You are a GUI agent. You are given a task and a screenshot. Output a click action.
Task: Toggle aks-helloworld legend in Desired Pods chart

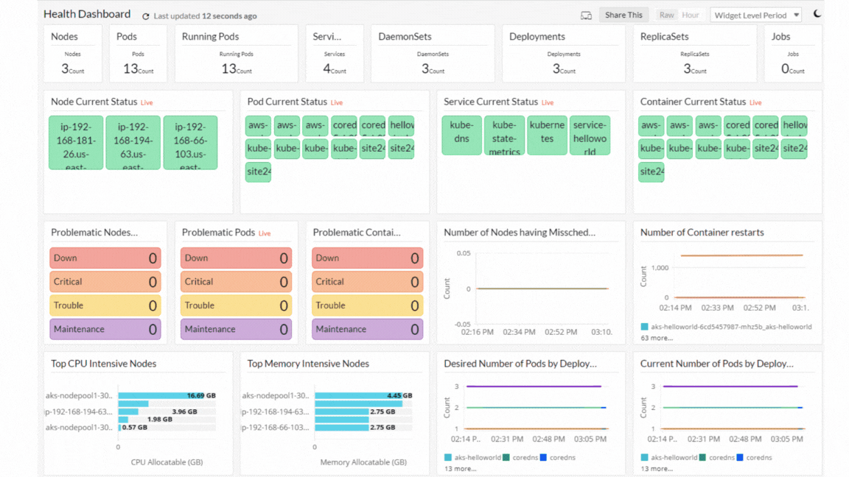[x=472, y=458]
